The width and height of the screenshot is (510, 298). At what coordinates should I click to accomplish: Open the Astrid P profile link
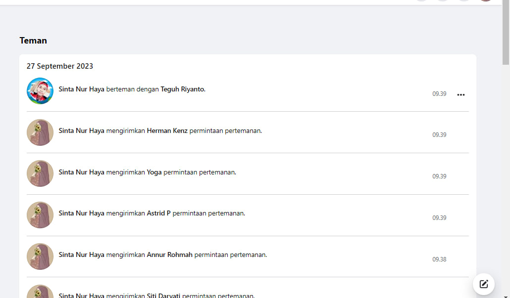(x=159, y=213)
